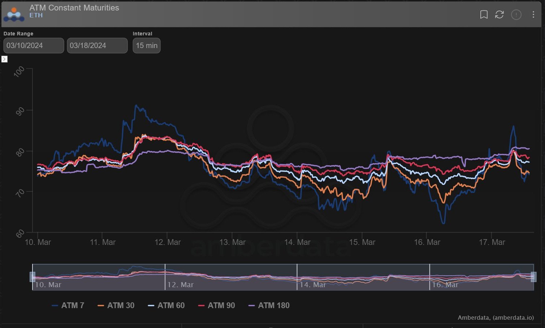The height and width of the screenshot is (328, 545).
Task: Click the Amberdata logo icon
Action: tap(14, 14)
